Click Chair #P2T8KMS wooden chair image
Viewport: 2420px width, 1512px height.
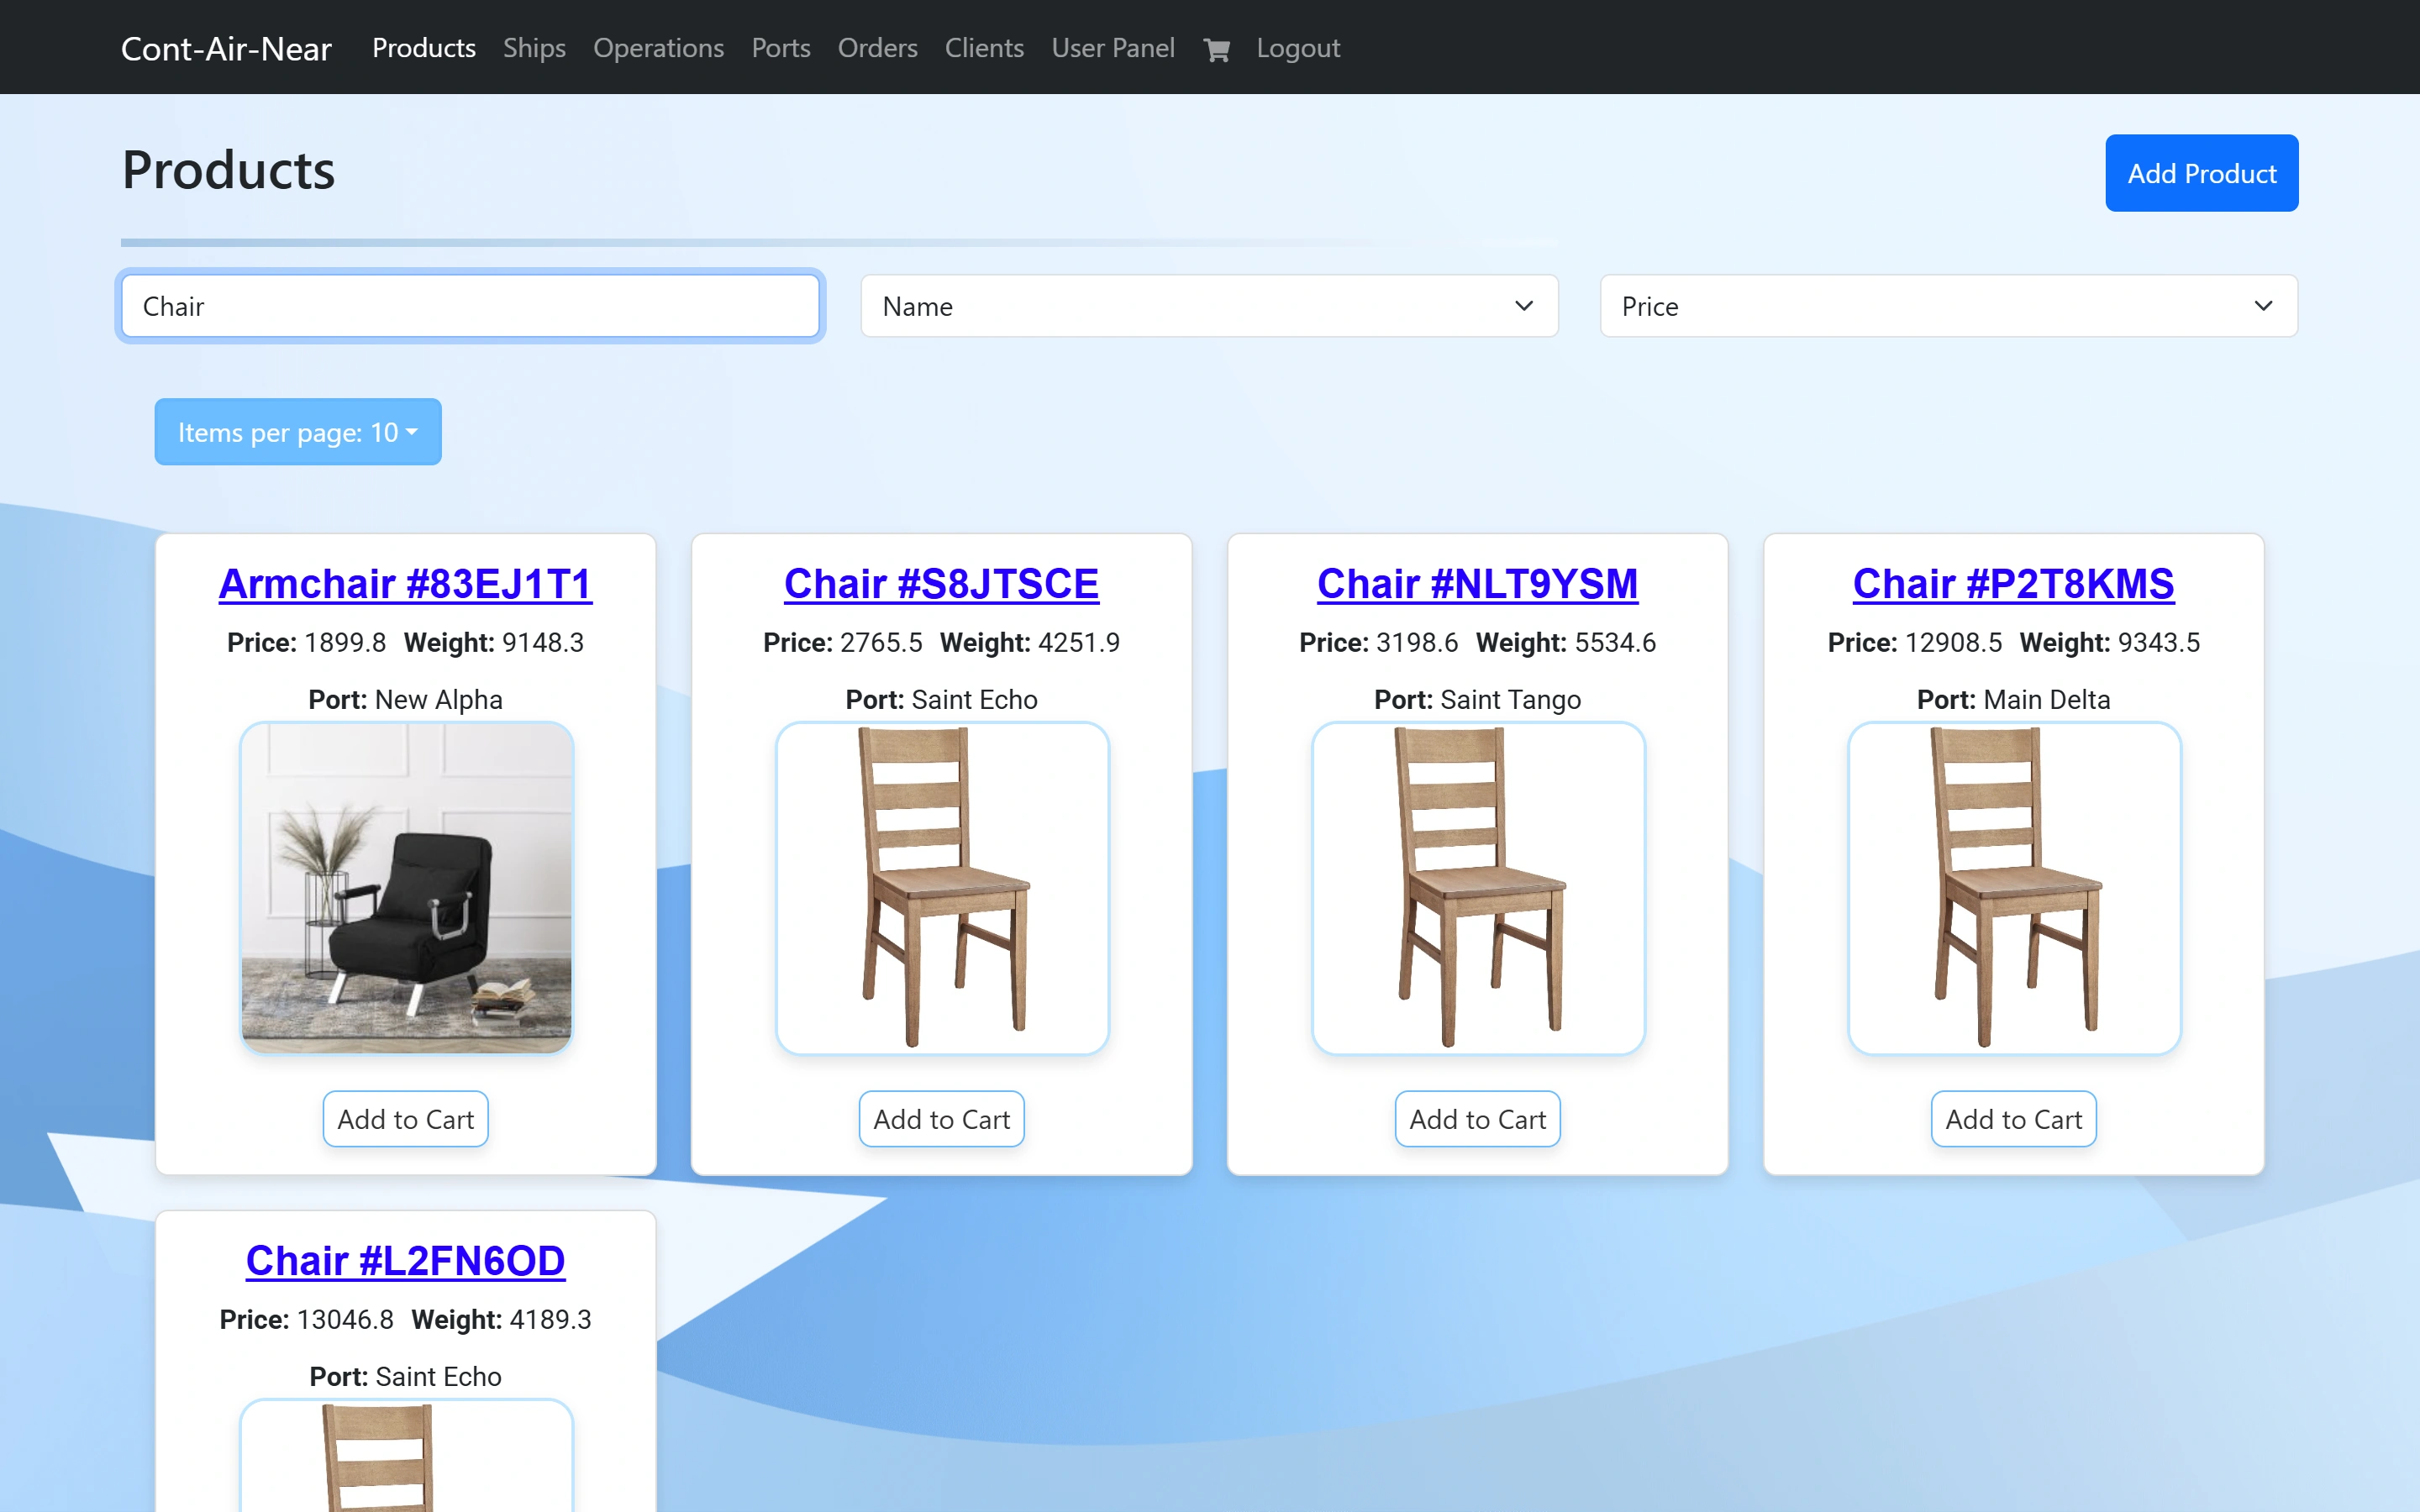coord(2014,888)
